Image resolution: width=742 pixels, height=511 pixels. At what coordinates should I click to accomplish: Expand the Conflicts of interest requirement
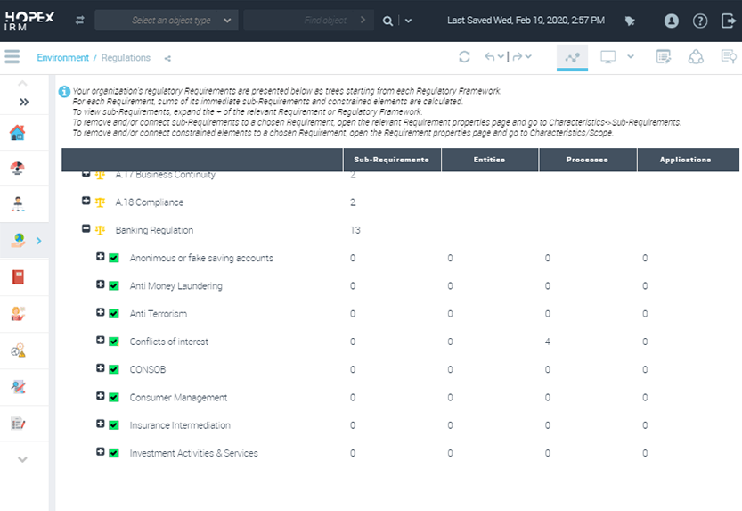[x=101, y=341]
